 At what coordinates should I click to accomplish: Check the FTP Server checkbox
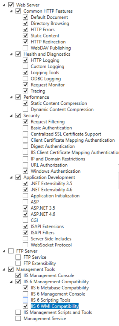11,251
